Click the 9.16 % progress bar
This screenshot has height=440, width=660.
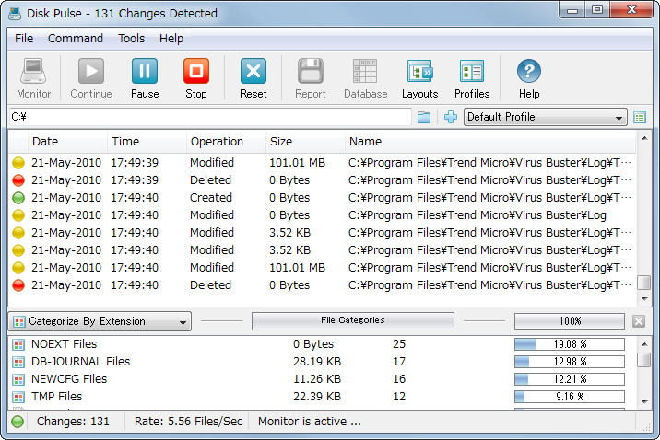(x=570, y=397)
